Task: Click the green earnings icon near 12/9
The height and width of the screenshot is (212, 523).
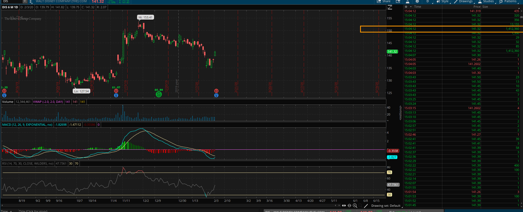Action: click(159, 94)
